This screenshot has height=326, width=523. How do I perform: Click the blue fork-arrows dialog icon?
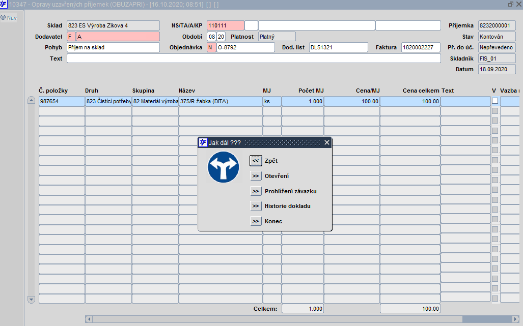point(223,167)
